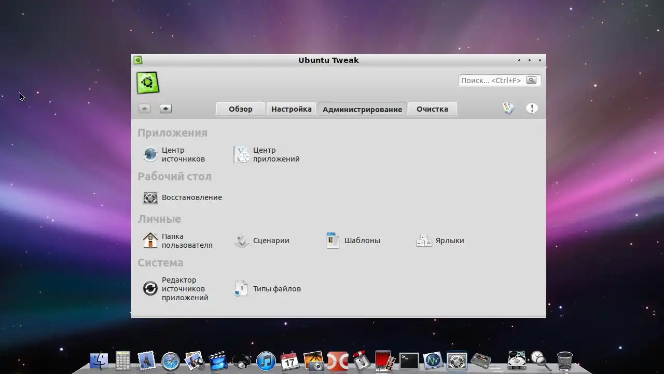Click the large Ubuntu Tweak logo
Viewport: 664px width, 374px height.
(148, 83)
